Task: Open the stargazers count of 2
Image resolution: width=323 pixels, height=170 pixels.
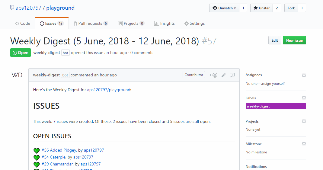Action: (x=277, y=8)
